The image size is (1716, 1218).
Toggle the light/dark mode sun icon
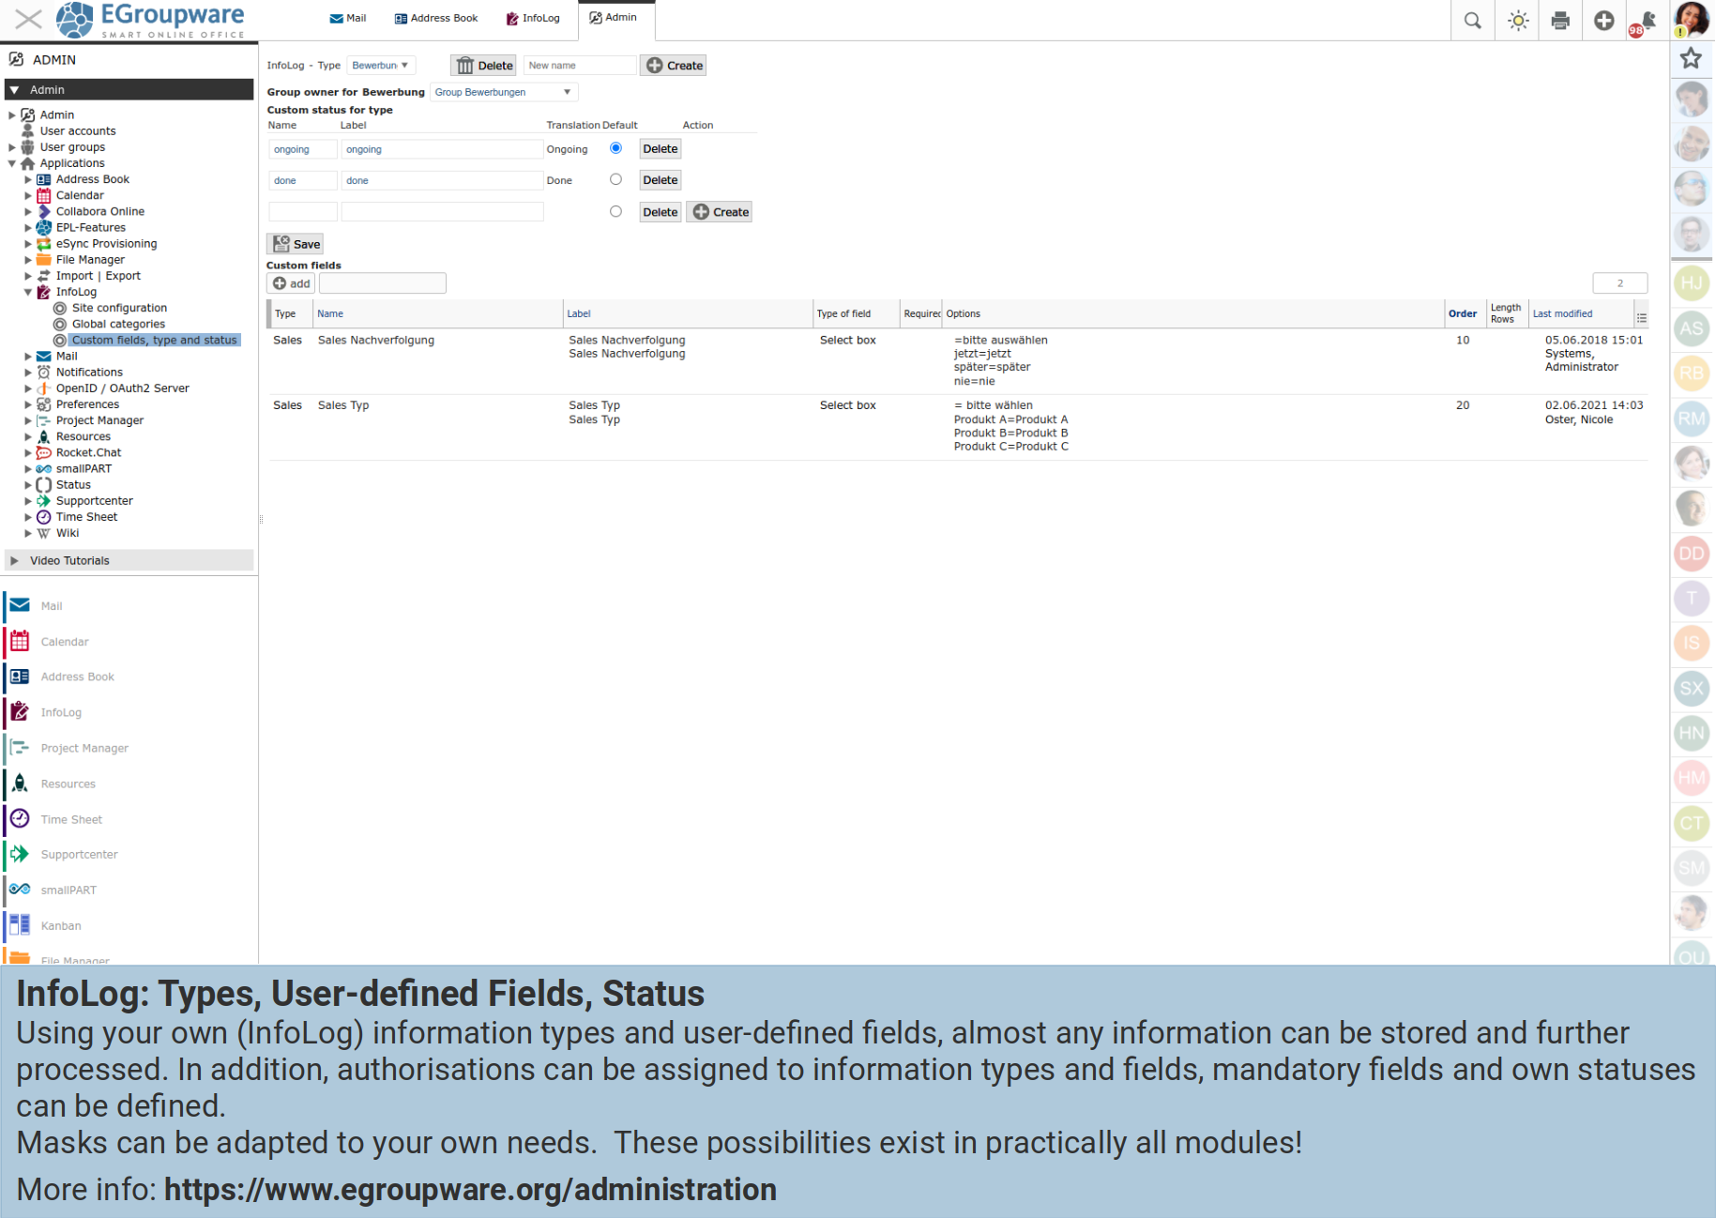(x=1517, y=21)
